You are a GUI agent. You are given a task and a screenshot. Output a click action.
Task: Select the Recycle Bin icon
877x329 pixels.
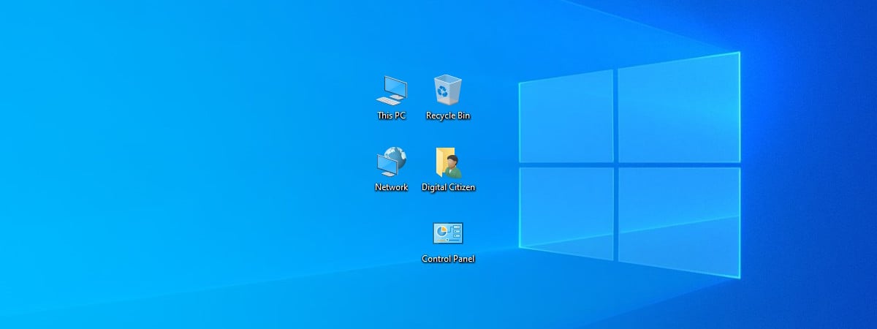tap(448, 89)
